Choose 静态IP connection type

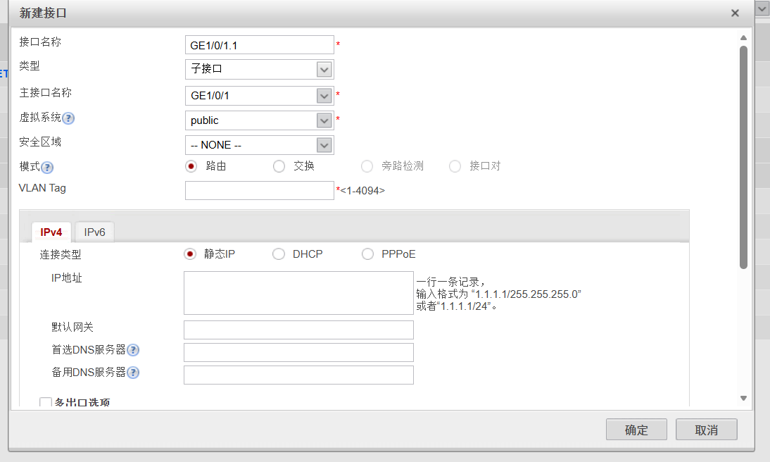tap(190, 254)
